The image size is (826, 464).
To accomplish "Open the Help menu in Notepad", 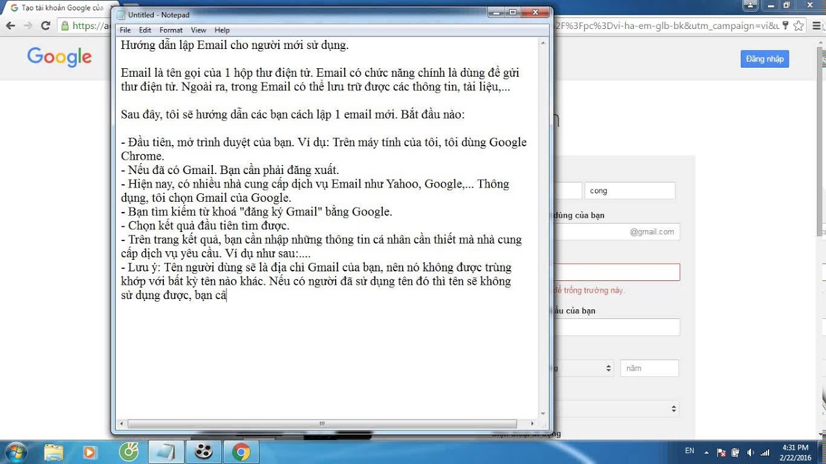I will 222,30.
